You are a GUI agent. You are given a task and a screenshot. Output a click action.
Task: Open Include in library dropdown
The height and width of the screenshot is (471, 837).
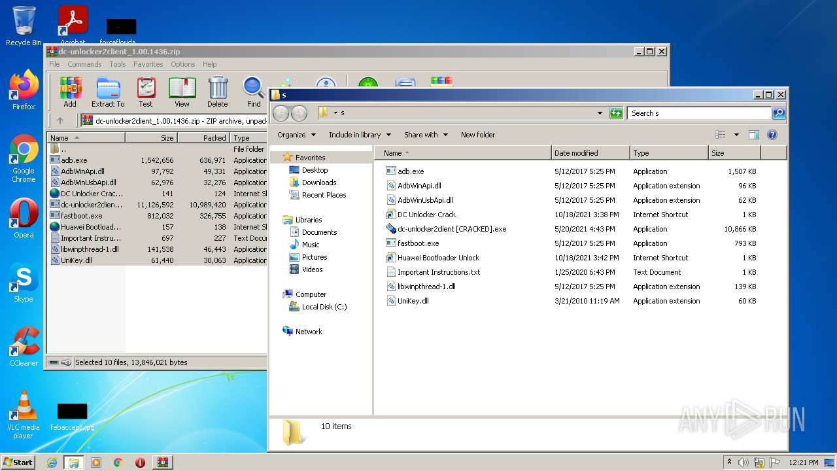[360, 135]
